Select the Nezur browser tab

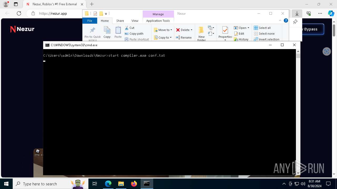coord(54,4)
